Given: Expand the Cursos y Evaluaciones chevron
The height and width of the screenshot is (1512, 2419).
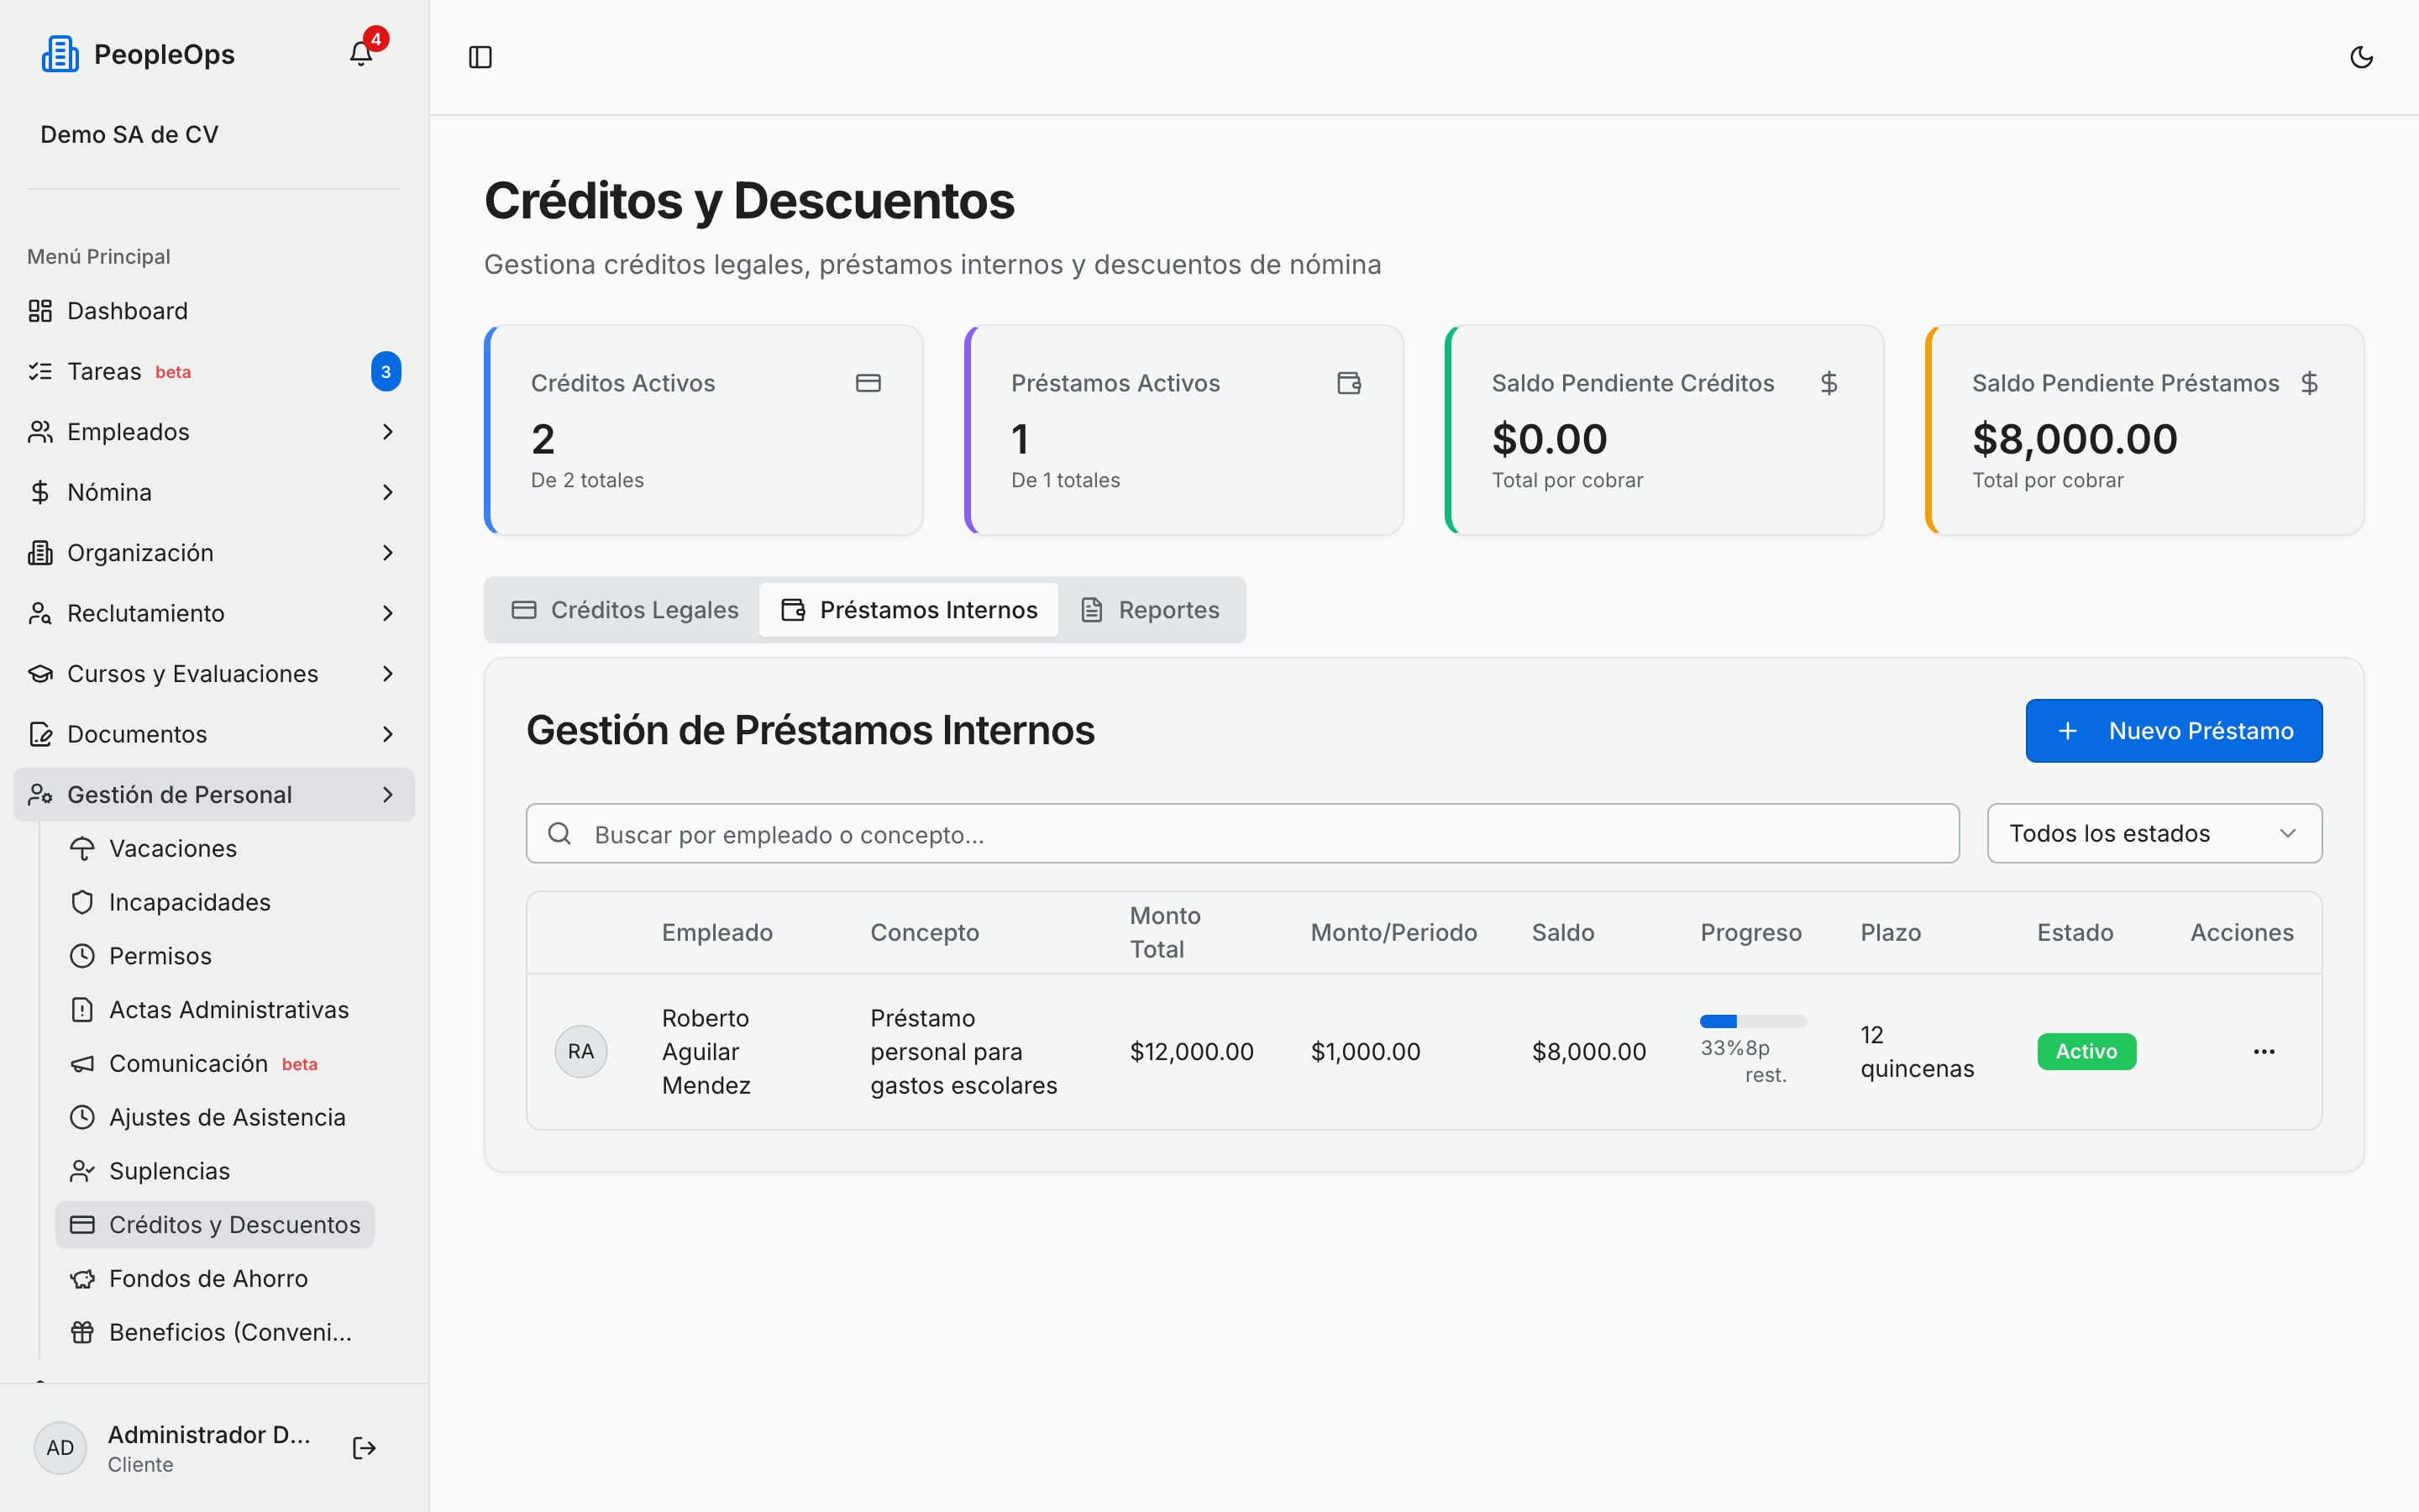Looking at the screenshot, I should (388, 674).
